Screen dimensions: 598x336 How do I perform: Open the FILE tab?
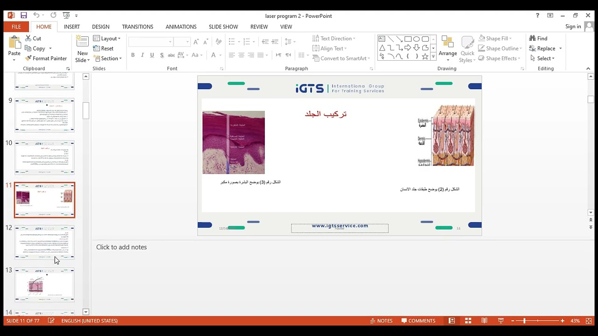[x=16, y=27]
